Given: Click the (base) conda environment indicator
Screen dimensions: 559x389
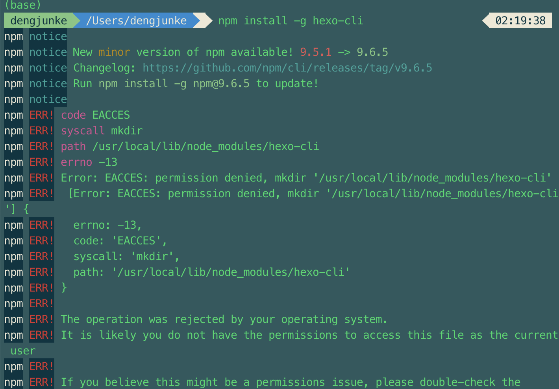Looking at the screenshot, I should [x=23, y=5].
